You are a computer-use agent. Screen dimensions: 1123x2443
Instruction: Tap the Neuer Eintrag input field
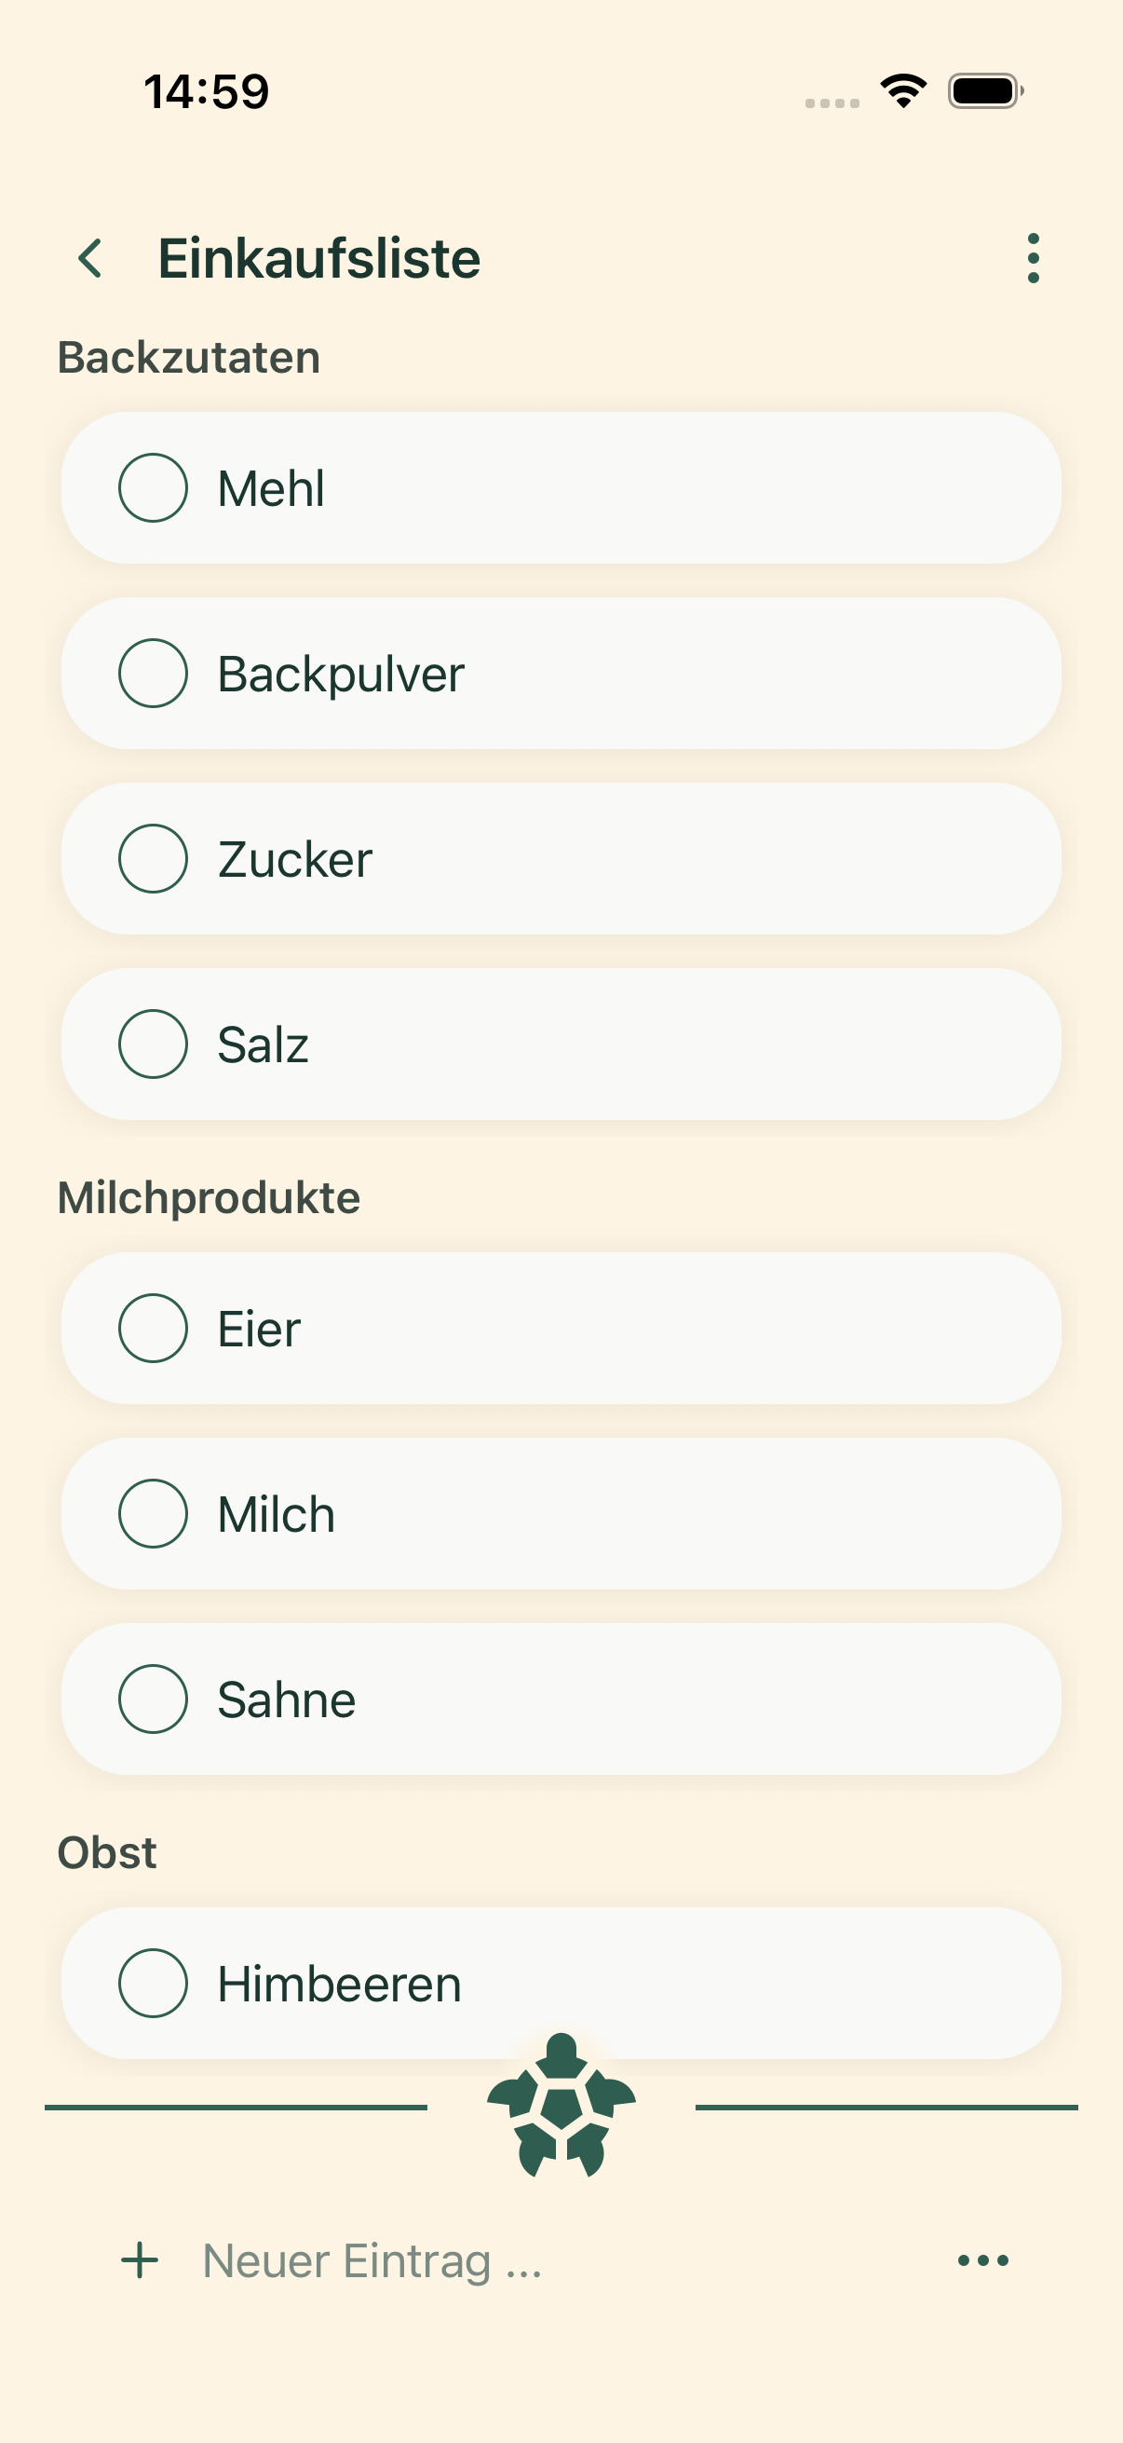tap(372, 2260)
